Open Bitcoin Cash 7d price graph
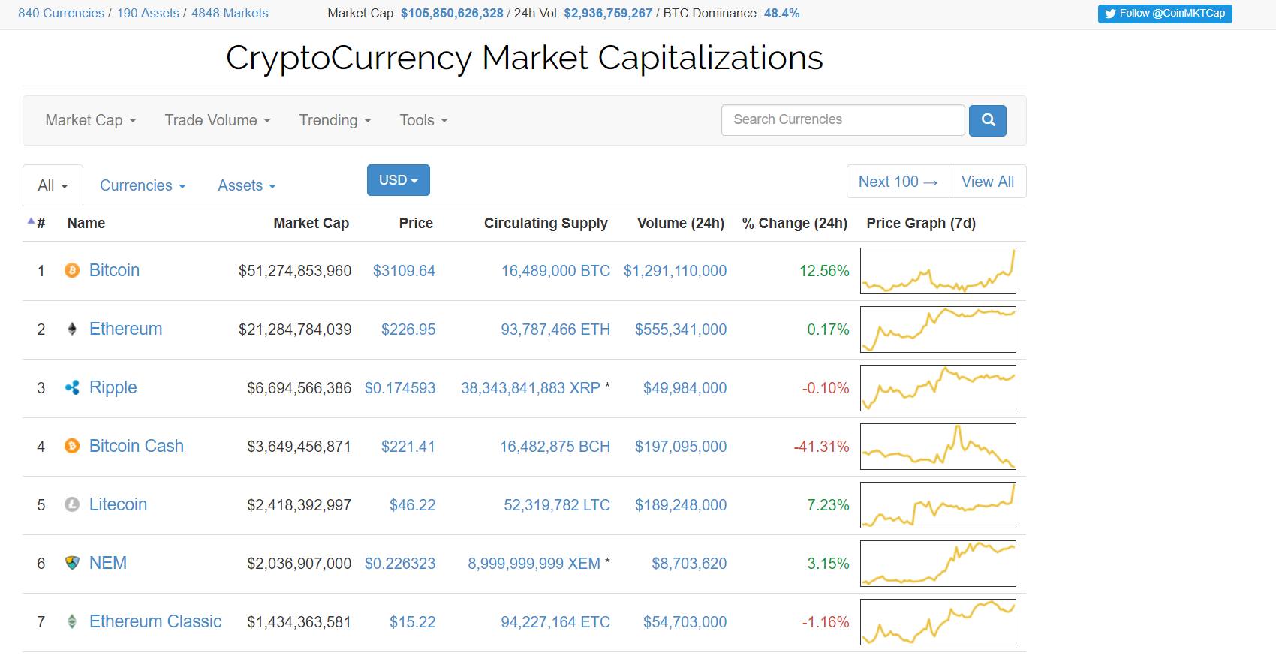 click(x=938, y=447)
